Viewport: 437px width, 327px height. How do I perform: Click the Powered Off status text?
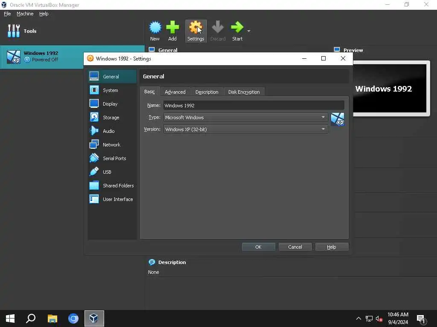pyautogui.click(x=45, y=60)
